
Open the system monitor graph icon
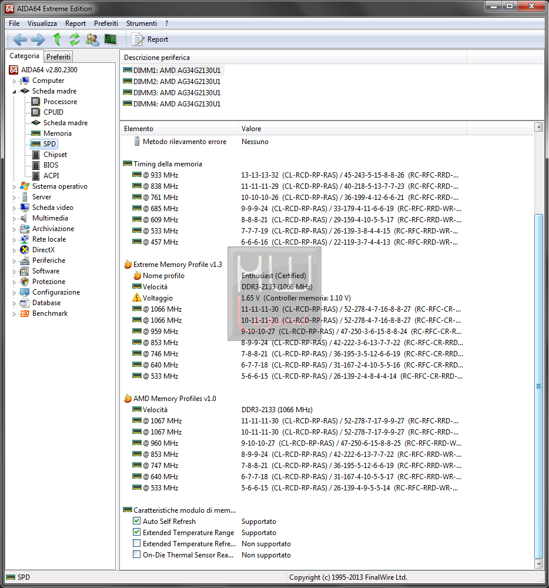[110, 39]
